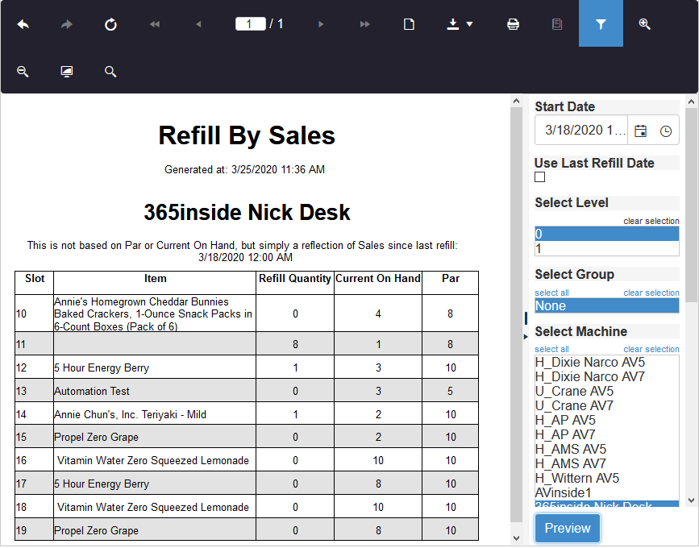
Task: Select machine H_AMS AV5
Action: [x=607, y=449]
